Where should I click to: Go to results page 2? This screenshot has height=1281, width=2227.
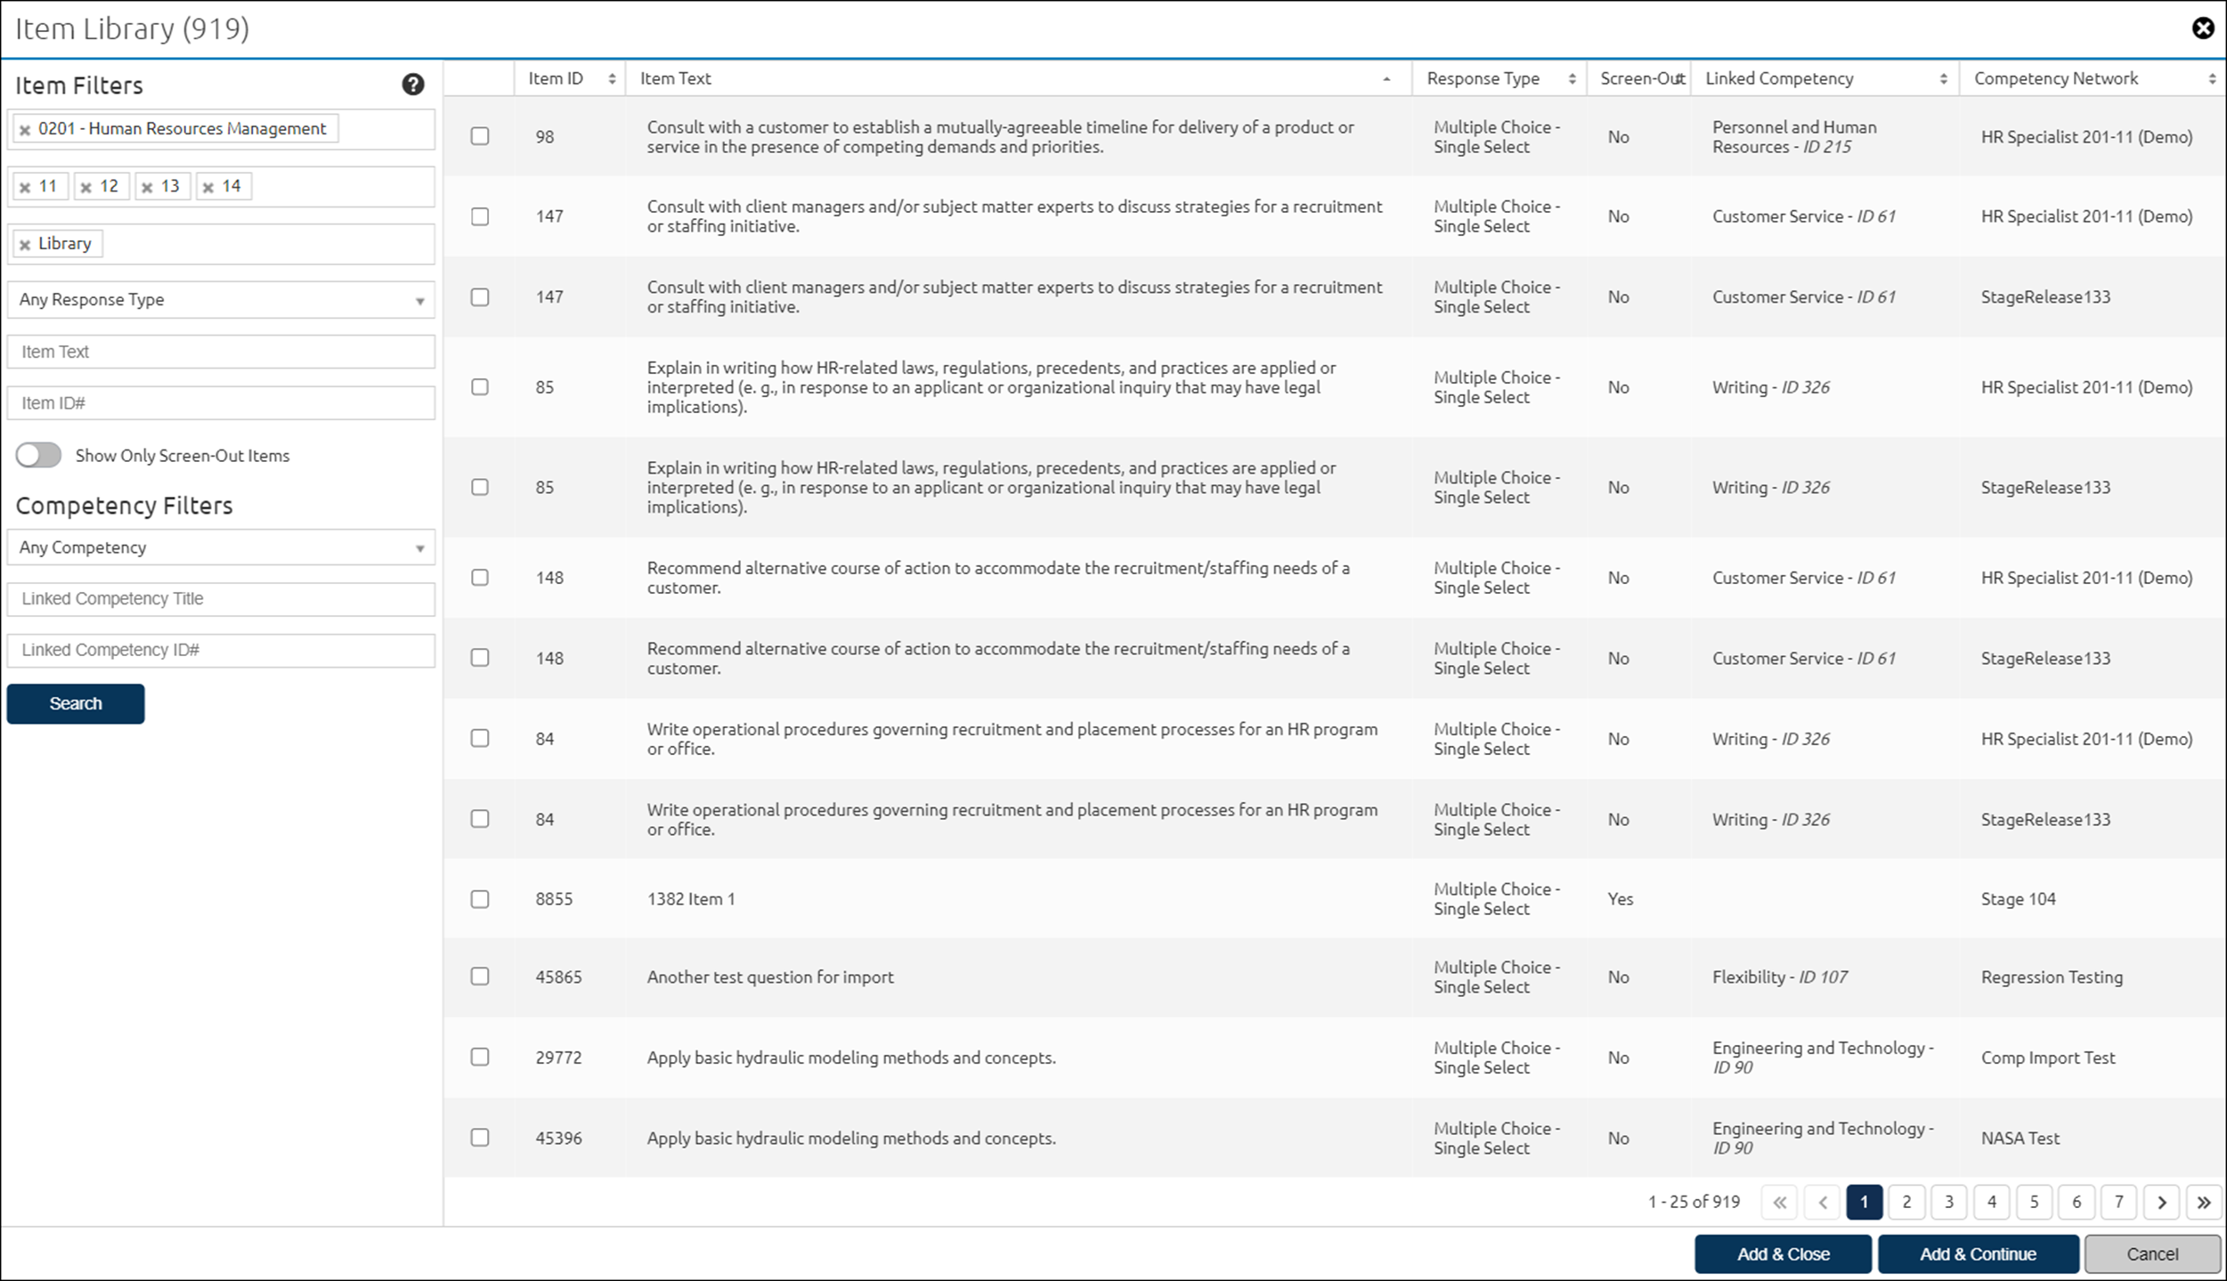[1906, 1202]
